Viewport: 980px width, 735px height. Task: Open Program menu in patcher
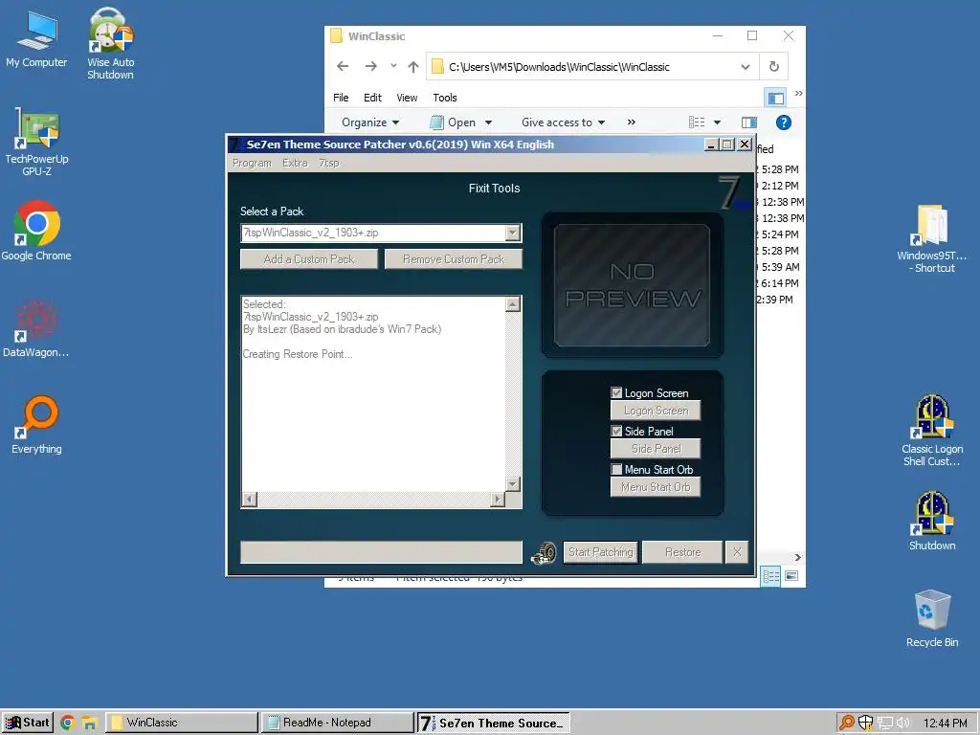point(252,163)
